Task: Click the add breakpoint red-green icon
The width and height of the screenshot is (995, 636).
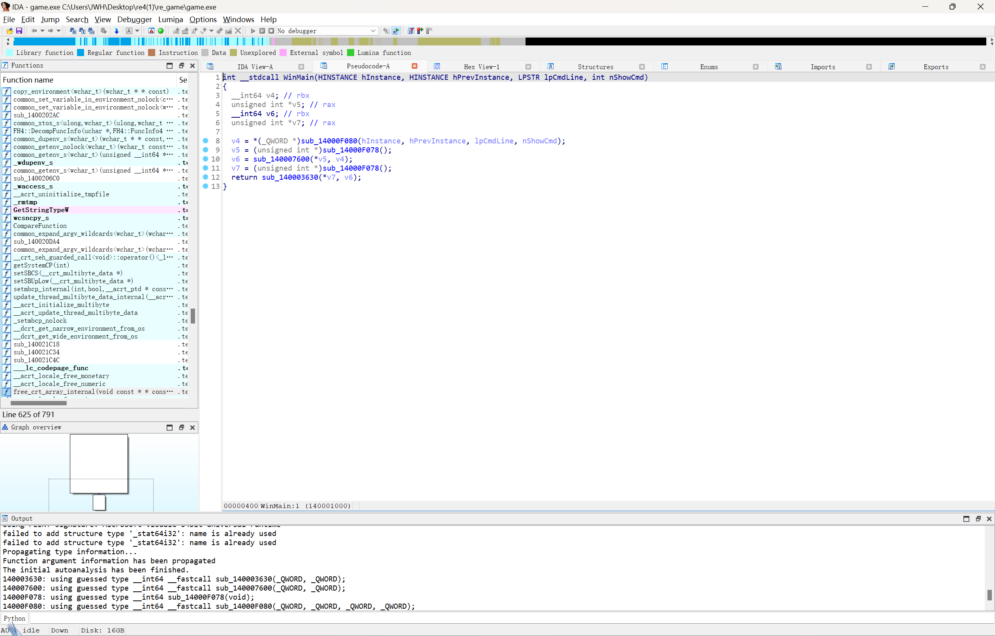Action: coord(420,30)
